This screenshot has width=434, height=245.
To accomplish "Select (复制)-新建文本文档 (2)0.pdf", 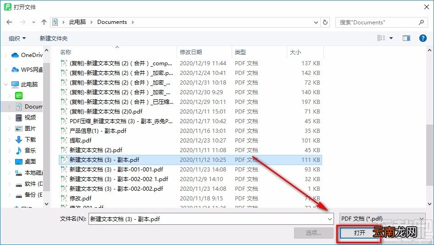I will pyautogui.click(x=190, y=112).
